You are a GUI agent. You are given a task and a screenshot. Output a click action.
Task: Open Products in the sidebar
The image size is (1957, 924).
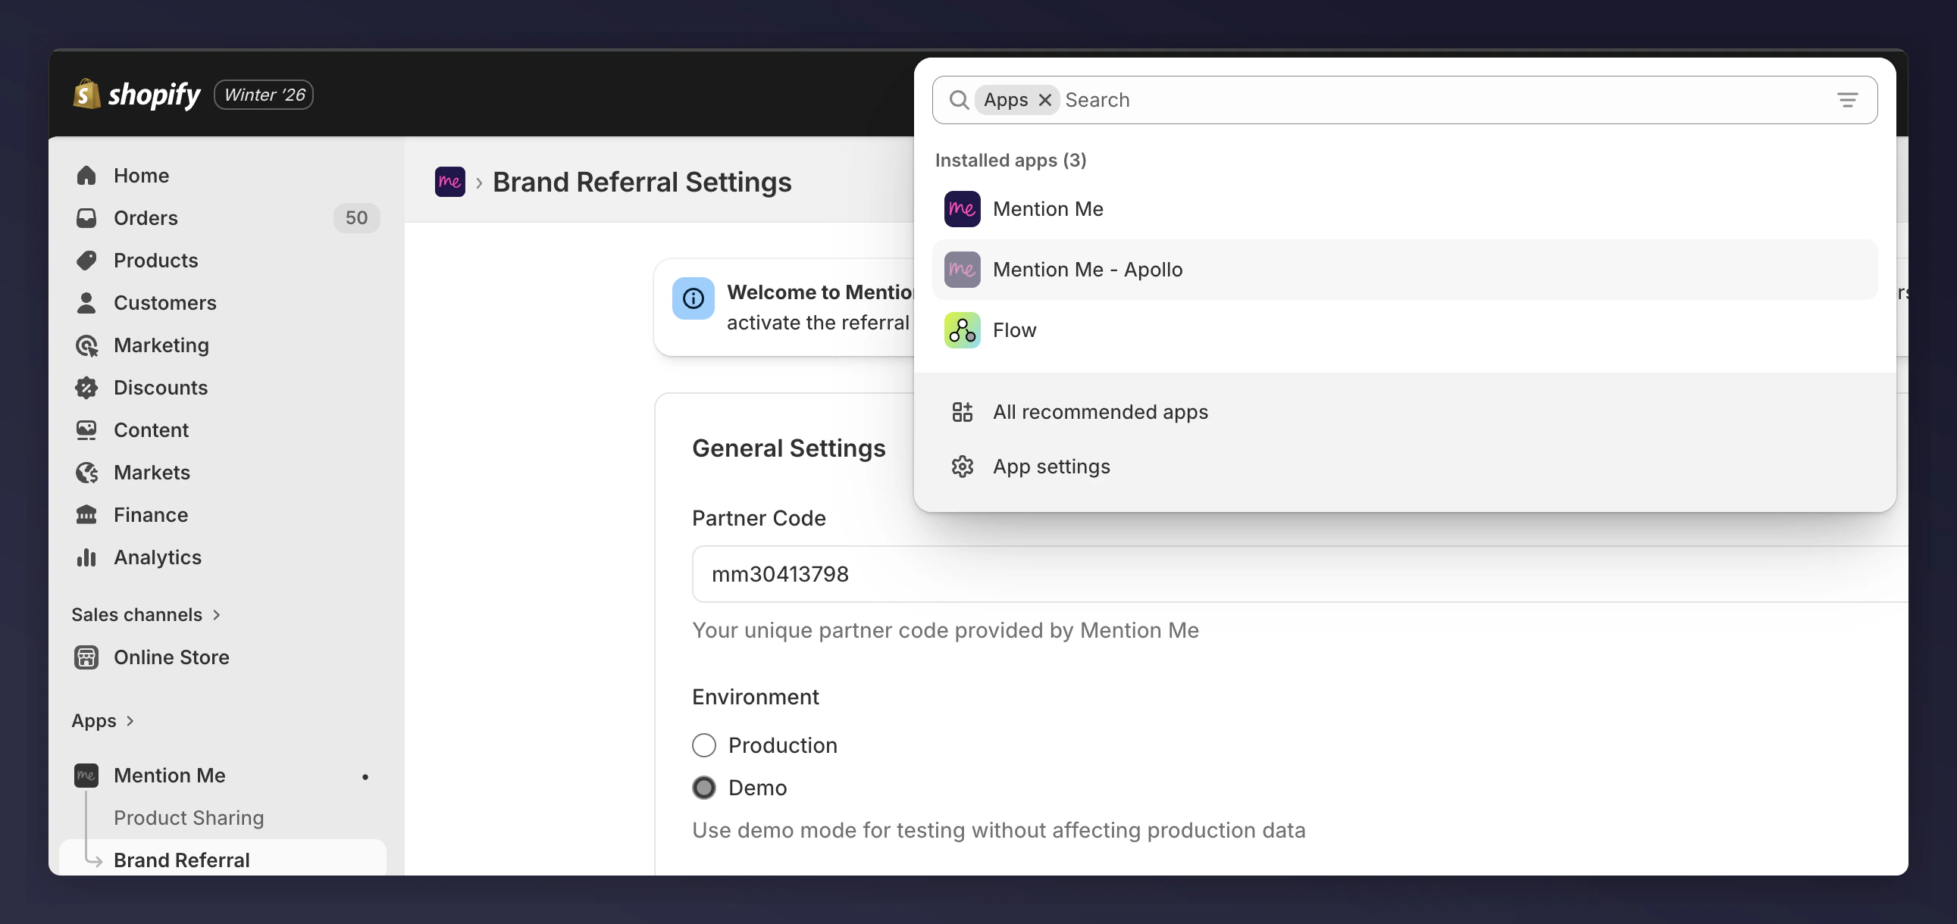point(223,261)
